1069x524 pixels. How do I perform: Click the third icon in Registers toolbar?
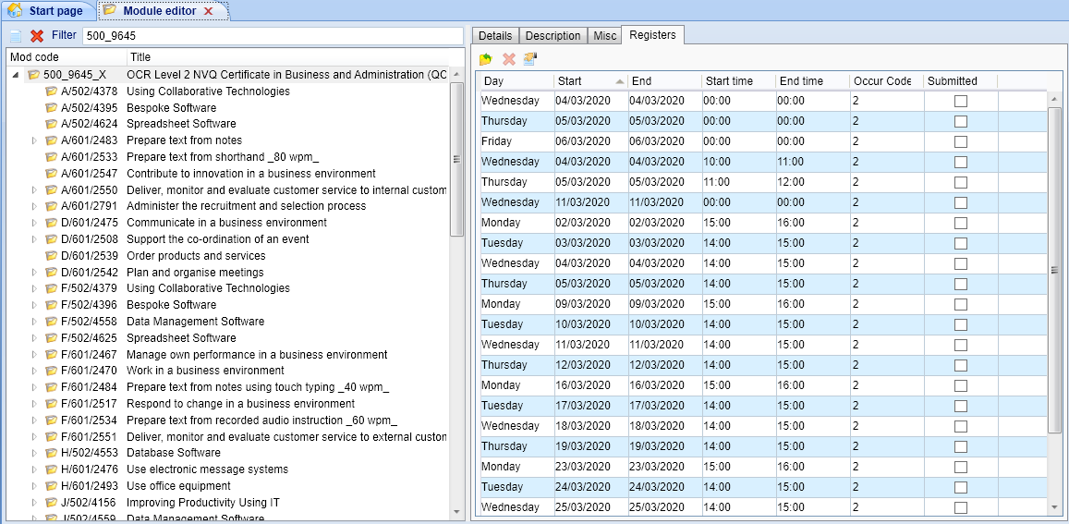[x=529, y=59]
